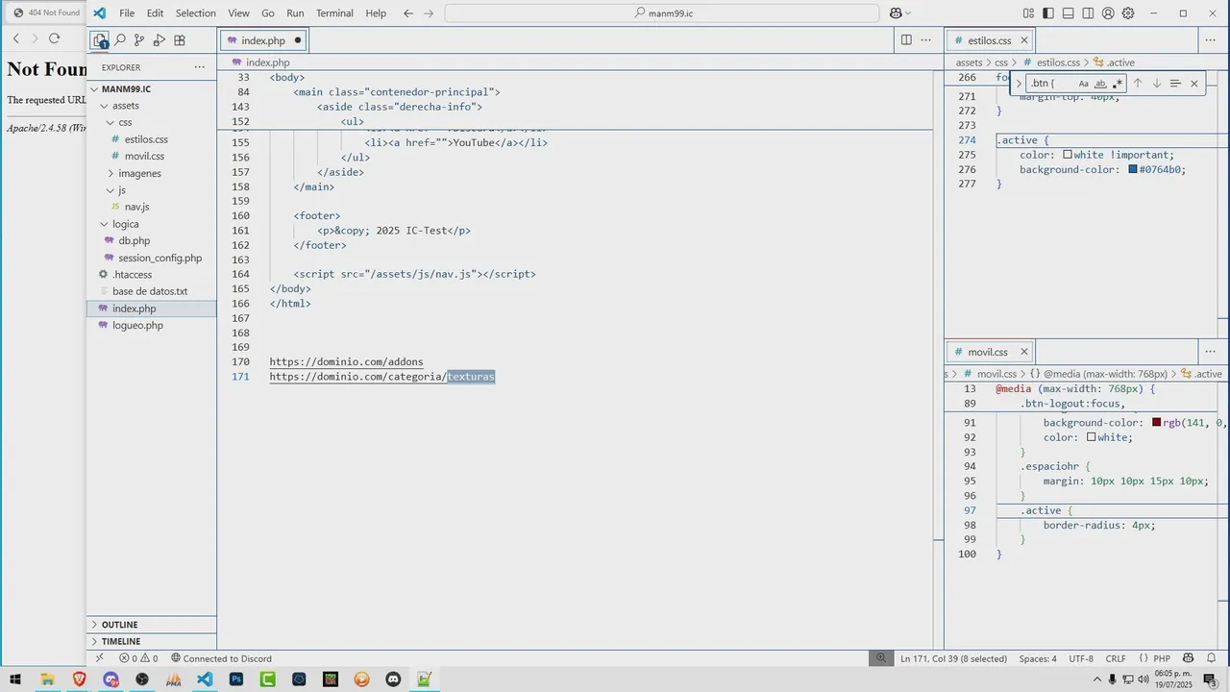This screenshot has width=1230, height=692.
Task: Open More Actions for movil.css editor group
Action: click(x=1210, y=352)
